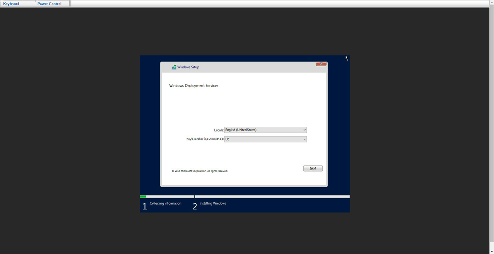Click the Collecting information step label
The image size is (494, 254).
click(x=165, y=203)
